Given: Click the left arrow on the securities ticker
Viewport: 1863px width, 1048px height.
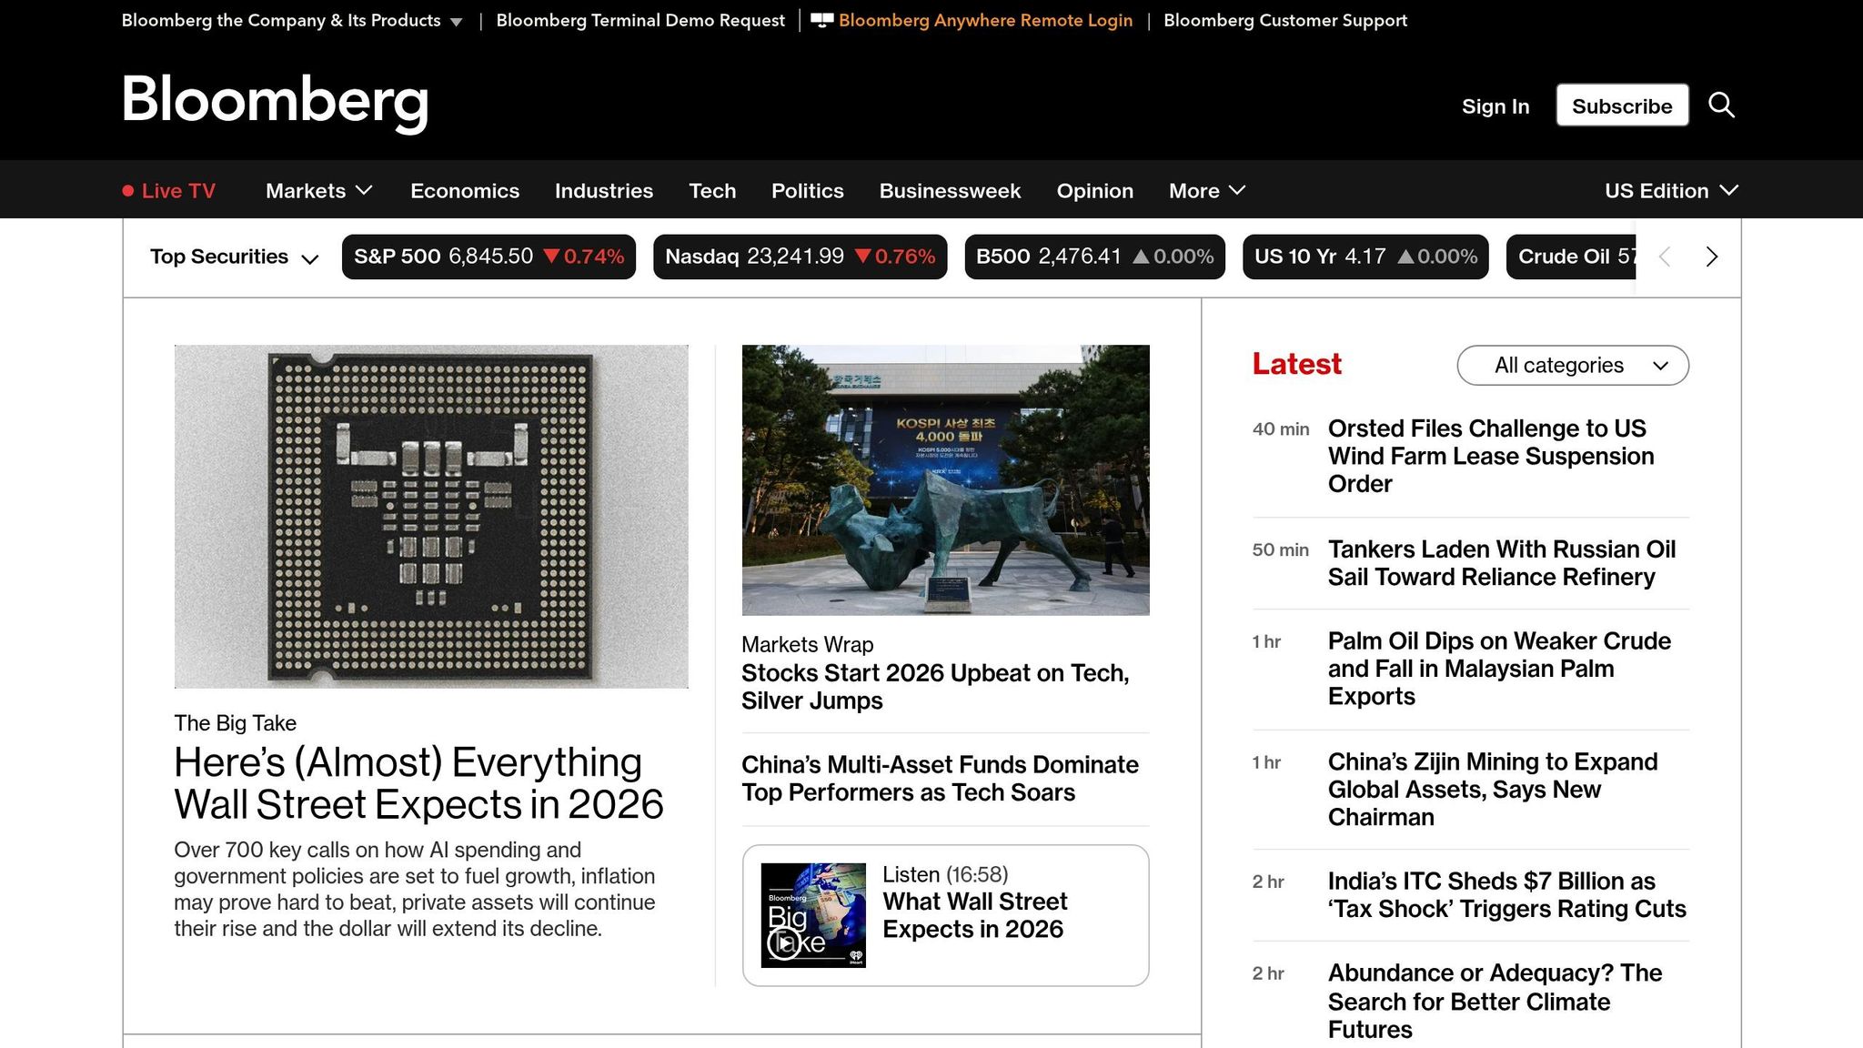Looking at the screenshot, I should click(x=1664, y=257).
